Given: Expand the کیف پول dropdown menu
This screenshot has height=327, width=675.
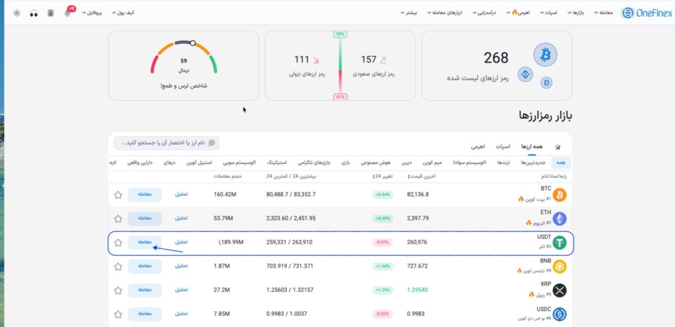Looking at the screenshot, I should 123,13.
